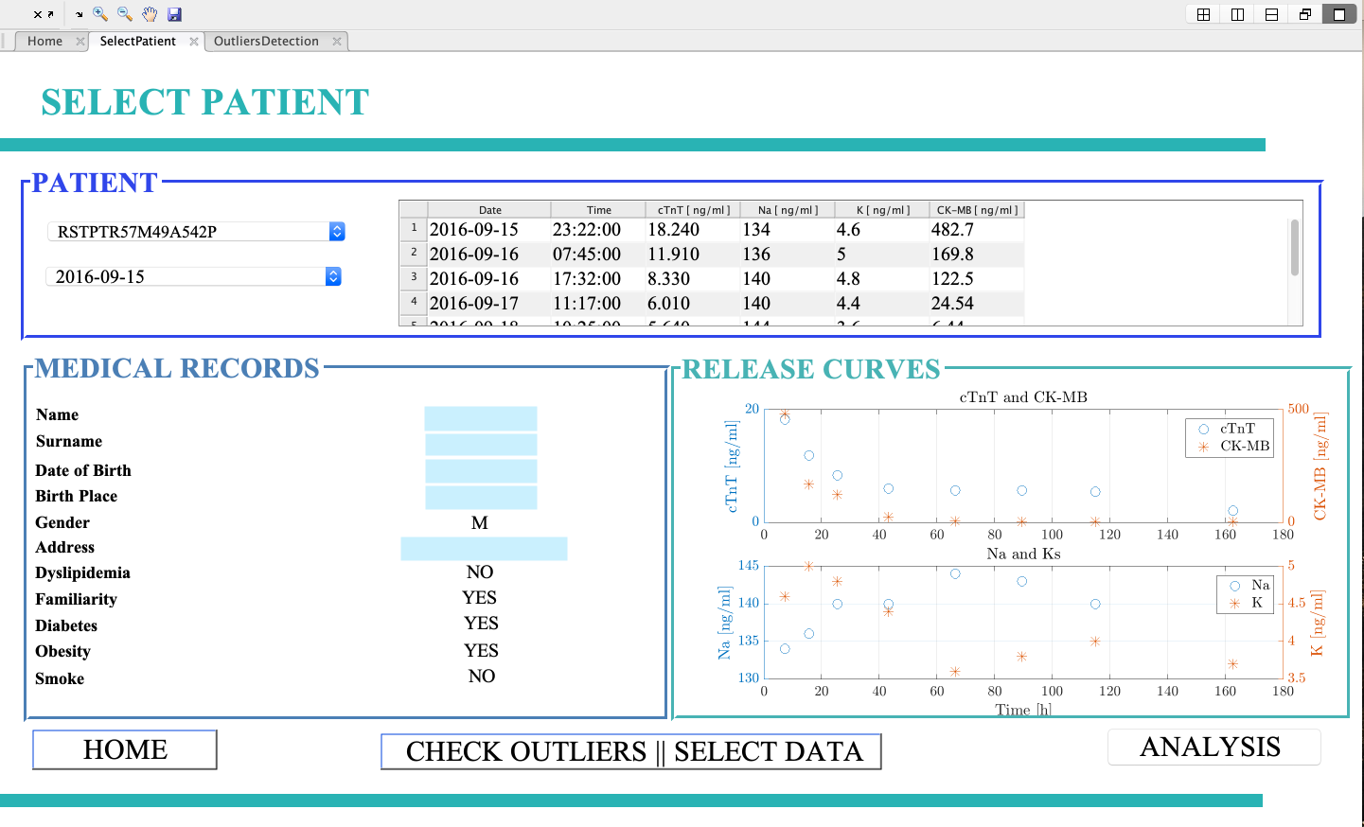Click the time cell 17:32:00

click(598, 279)
